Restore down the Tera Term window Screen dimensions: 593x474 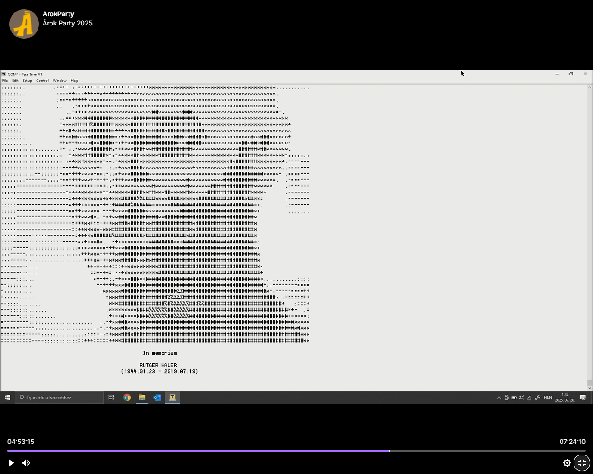[x=571, y=74]
